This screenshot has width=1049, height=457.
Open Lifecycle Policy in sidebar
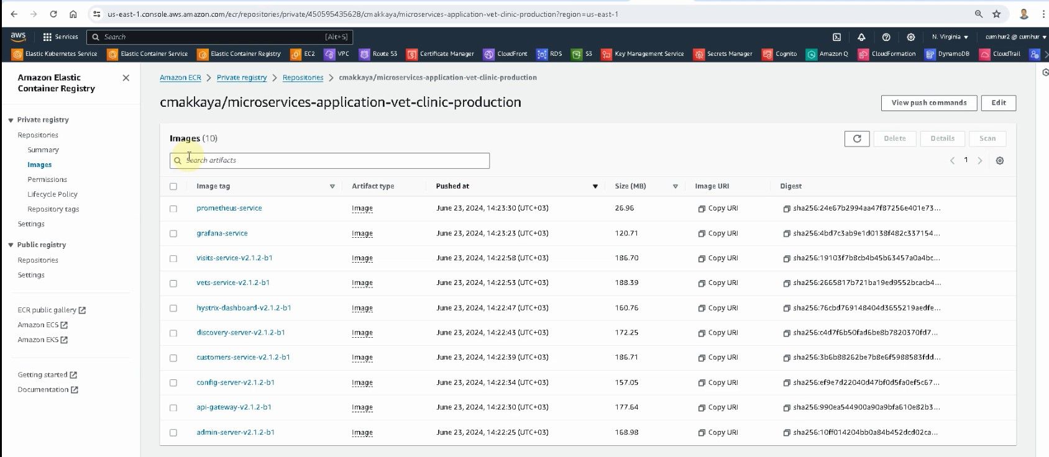coord(52,194)
